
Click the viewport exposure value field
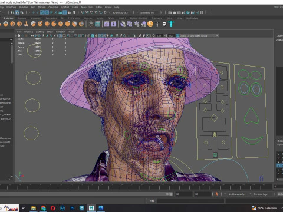[x=159, y=35]
